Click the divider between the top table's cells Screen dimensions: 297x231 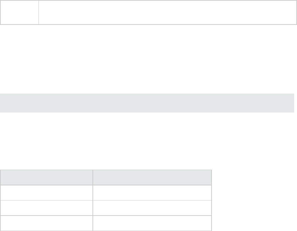[39, 12]
